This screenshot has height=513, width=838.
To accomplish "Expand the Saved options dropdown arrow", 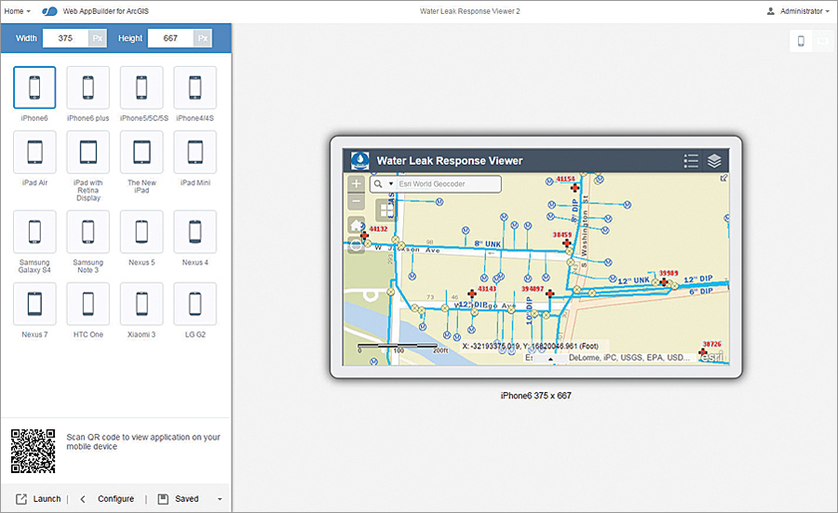I will coord(220,499).
